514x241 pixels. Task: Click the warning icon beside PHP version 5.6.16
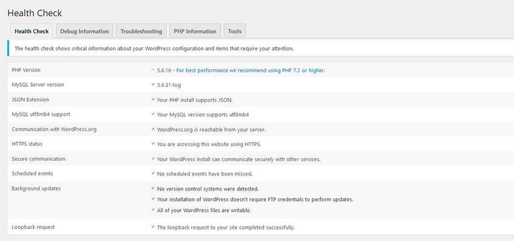click(153, 70)
